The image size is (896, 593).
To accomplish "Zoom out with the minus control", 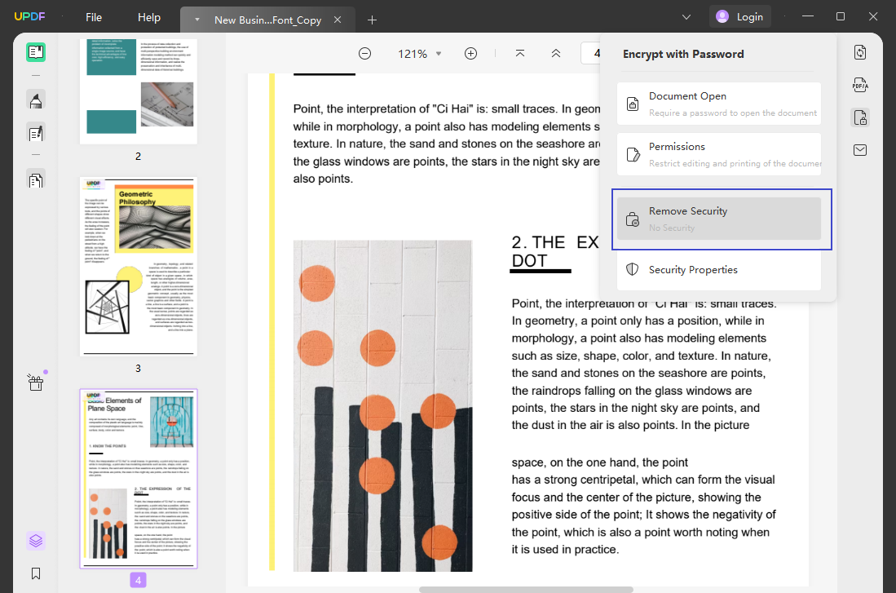I will click(364, 53).
